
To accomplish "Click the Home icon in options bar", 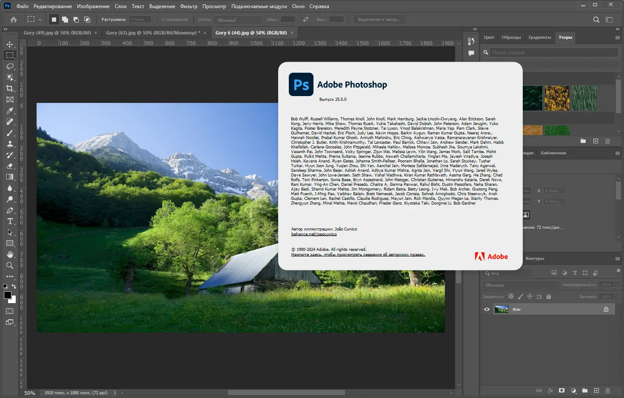I will click(14, 20).
